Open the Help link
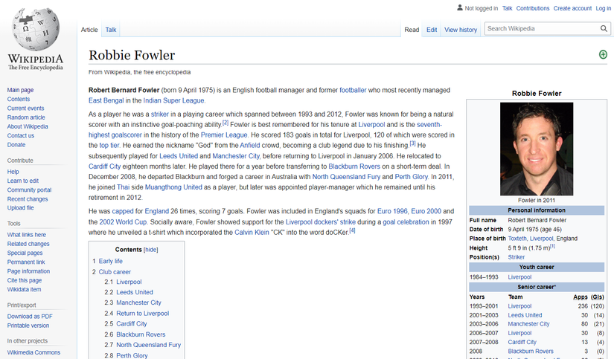Image resolution: width=614 pixels, height=359 pixels. coord(13,172)
